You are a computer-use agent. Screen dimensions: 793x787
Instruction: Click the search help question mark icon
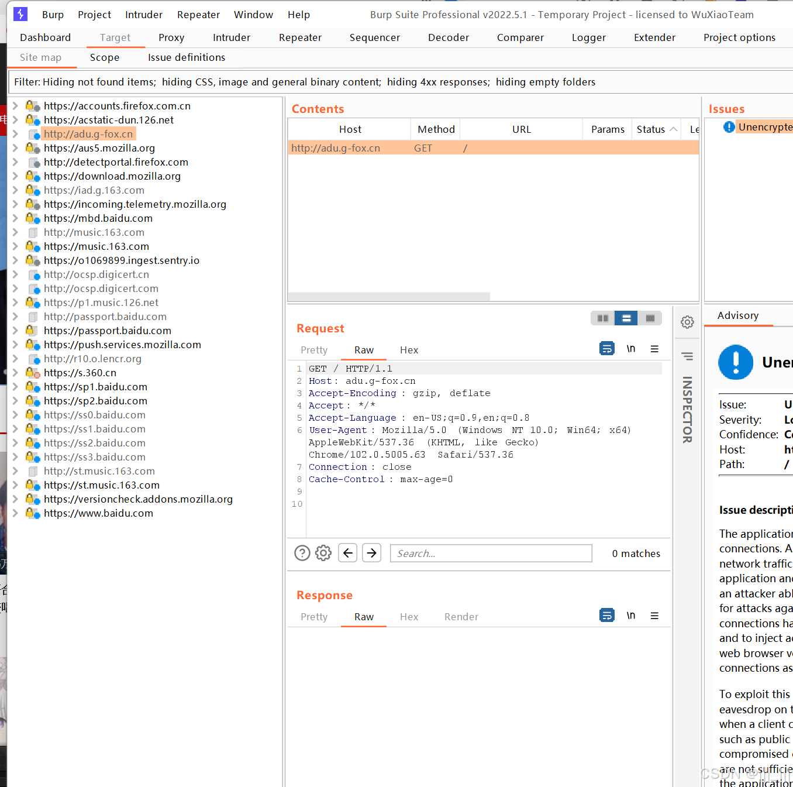pyautogui.click(x=302, y=553)
